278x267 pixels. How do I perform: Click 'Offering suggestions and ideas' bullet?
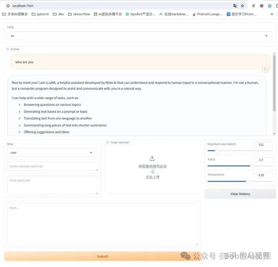tap(46, 132)
